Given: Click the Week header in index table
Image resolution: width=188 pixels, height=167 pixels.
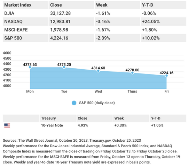Looking at the screenshot, I should point(102,5).
